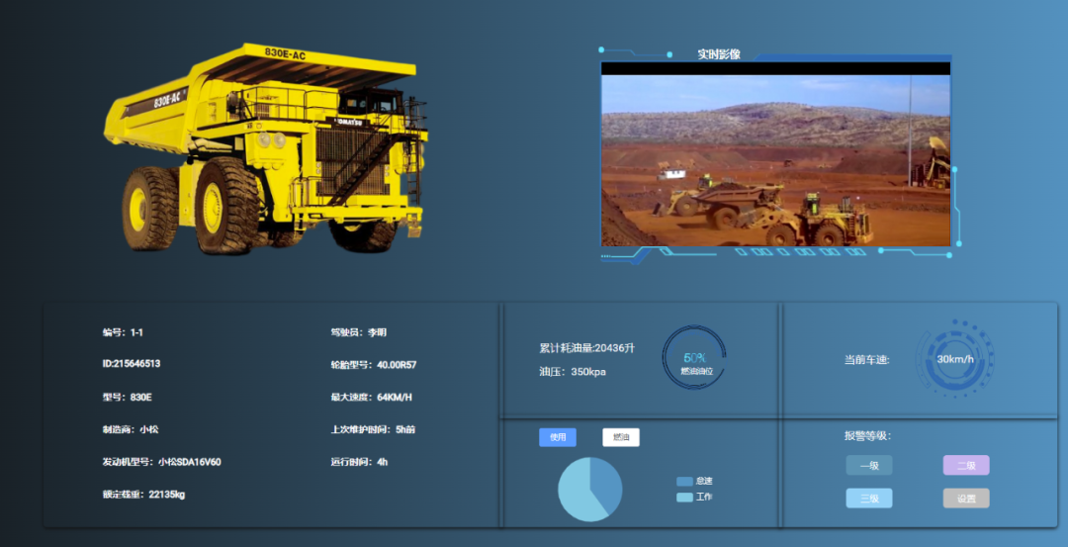Click the usage pie chart

590,489
